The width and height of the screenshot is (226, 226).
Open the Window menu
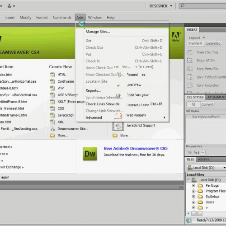pos(95,18)
